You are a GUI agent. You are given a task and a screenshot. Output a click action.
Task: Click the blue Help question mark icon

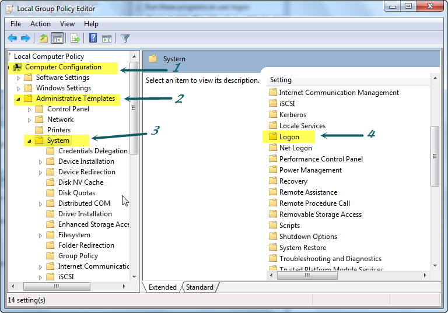click(93, 38)
